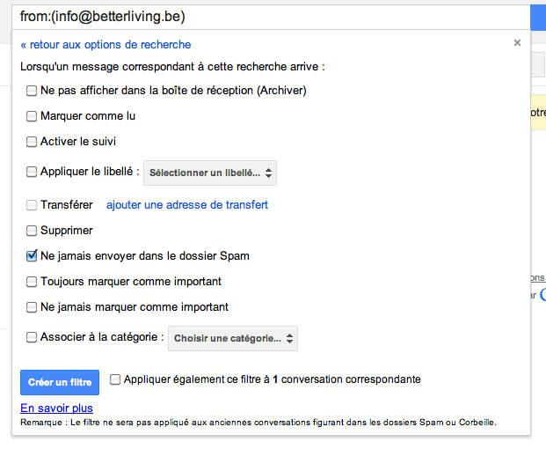
Task: Check 'Appliquer également ce filtre' option
Action: [115, 379]
